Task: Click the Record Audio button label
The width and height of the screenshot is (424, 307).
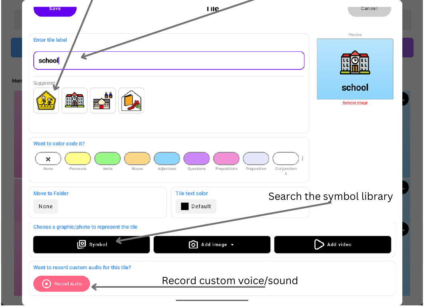Action: click(x=68, y=284)
